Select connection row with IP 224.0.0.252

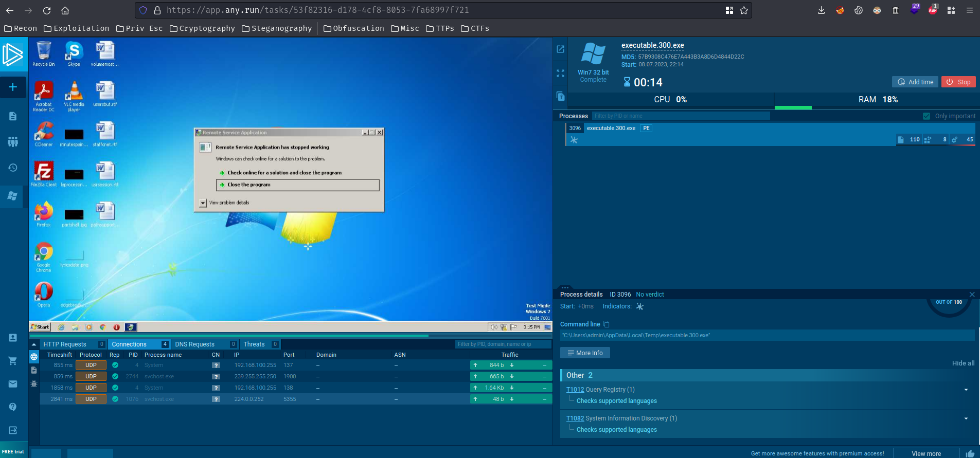click(x=296, y=399)
